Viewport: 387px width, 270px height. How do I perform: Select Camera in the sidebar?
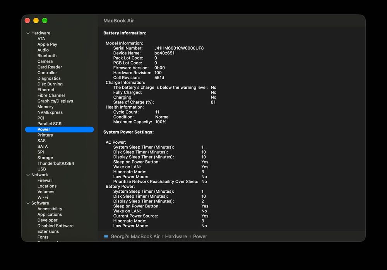[x=45, y=61]
